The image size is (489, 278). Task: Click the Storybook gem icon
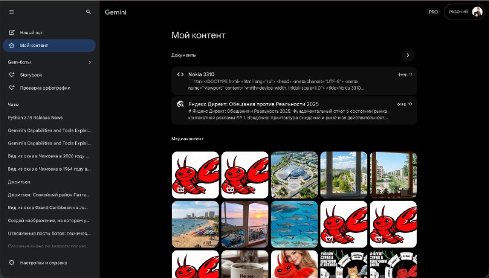click(x=12, y=75)
